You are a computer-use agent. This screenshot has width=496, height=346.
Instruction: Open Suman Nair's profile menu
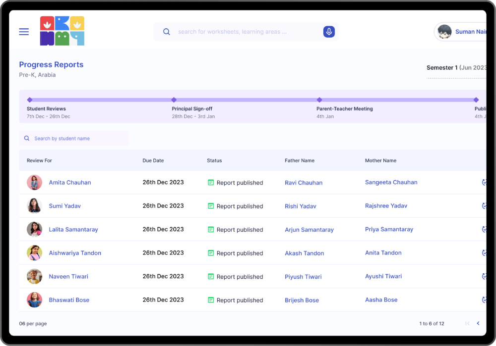click(460, 32)
